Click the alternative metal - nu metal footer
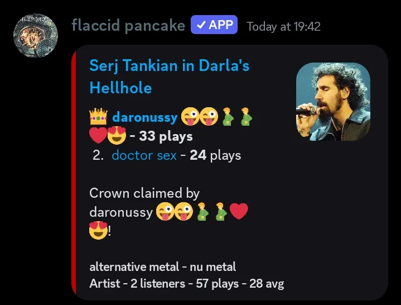The image size is (401, 305). 163,267
